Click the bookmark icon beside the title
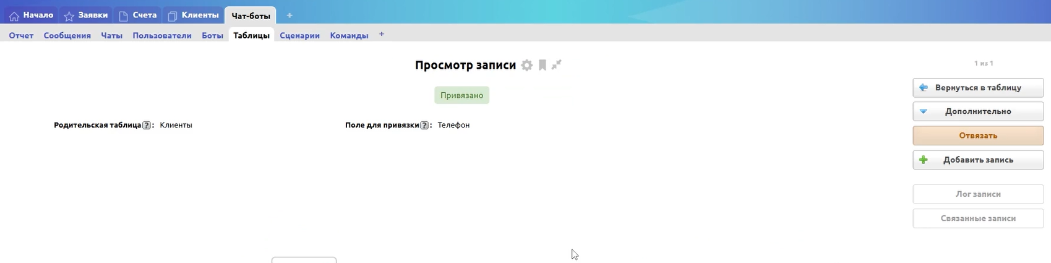Viewport: 1051px width, 263px height. coord(542,65)
